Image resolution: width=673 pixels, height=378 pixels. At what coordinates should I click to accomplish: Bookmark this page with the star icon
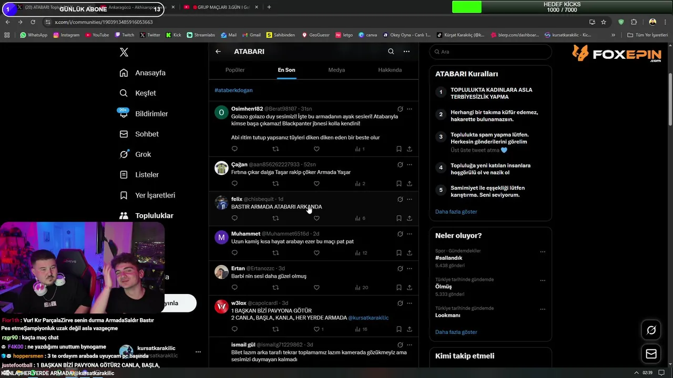[604, 22]
